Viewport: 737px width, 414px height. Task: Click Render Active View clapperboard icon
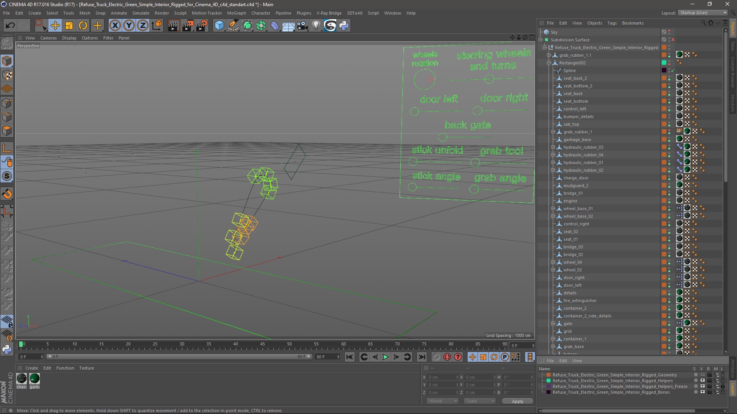coord(174,26)
